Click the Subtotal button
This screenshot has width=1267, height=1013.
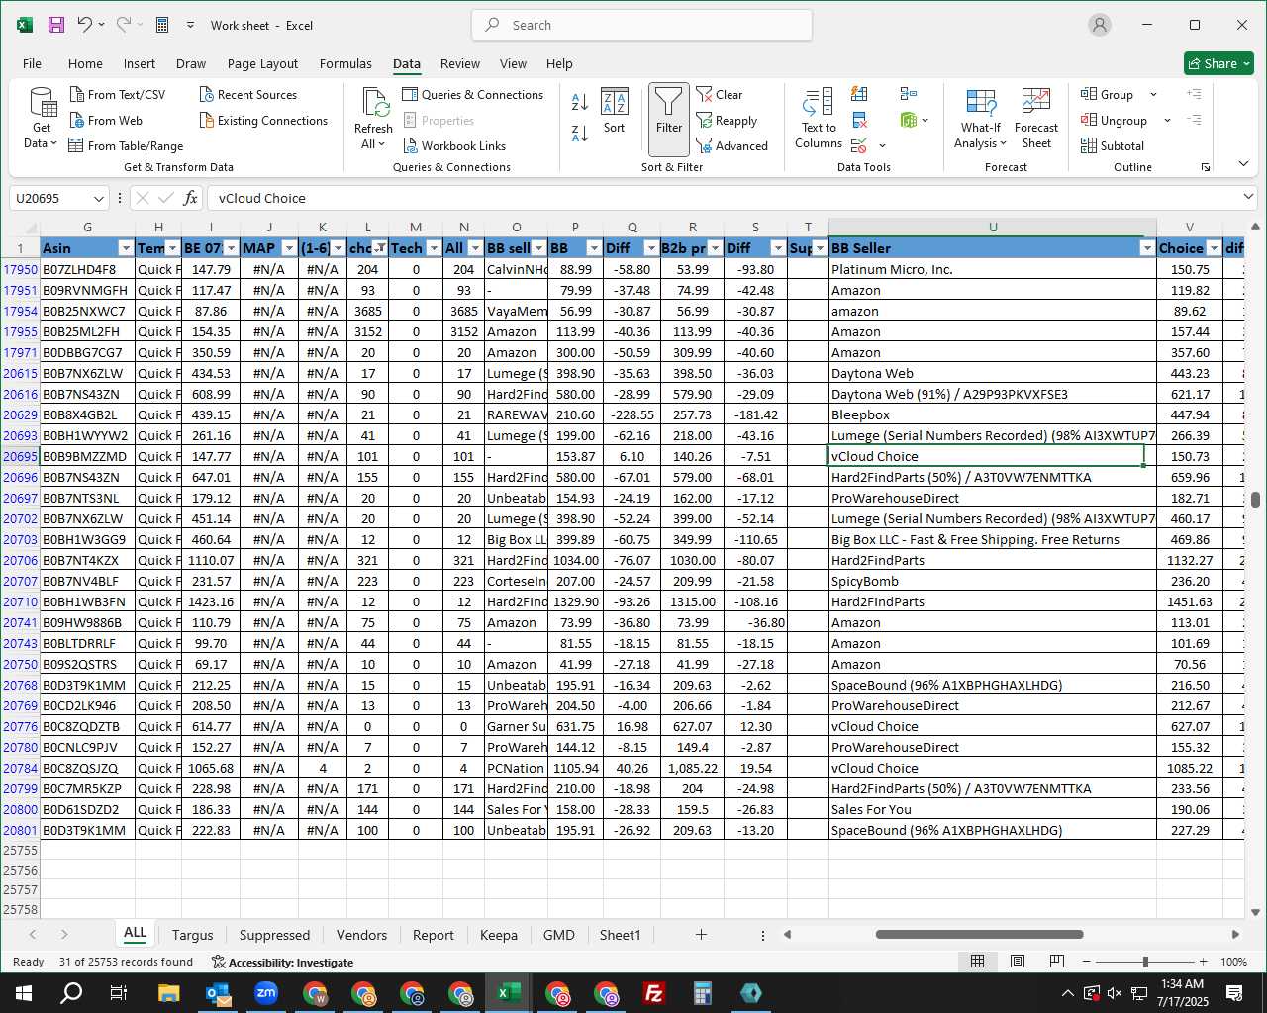click(x=1113, y=146)
